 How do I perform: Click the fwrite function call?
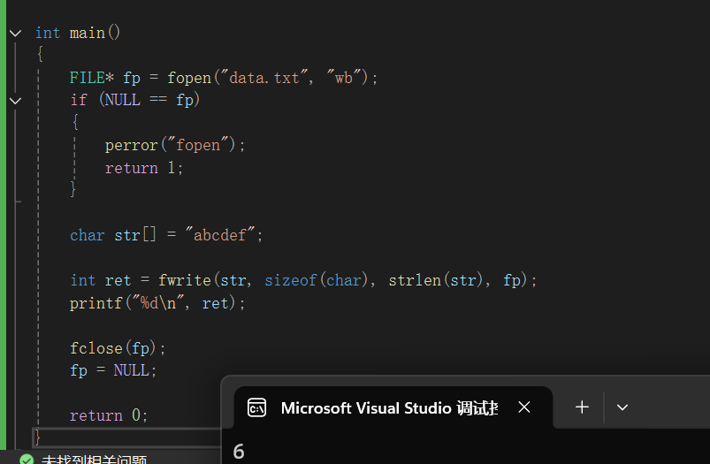185,280
